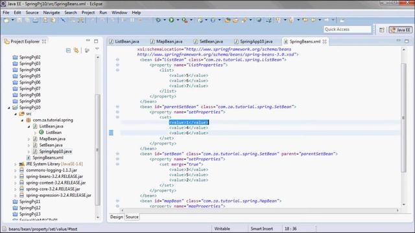The image size is (415, 233).
Task: Open the New button dropdown arrow
Action: tap(12, 20)
